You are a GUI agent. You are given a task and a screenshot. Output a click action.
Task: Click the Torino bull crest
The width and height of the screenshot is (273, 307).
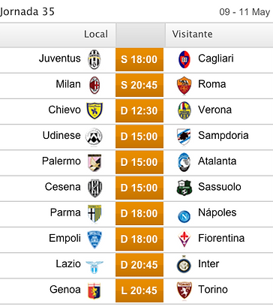pos(184,290)
